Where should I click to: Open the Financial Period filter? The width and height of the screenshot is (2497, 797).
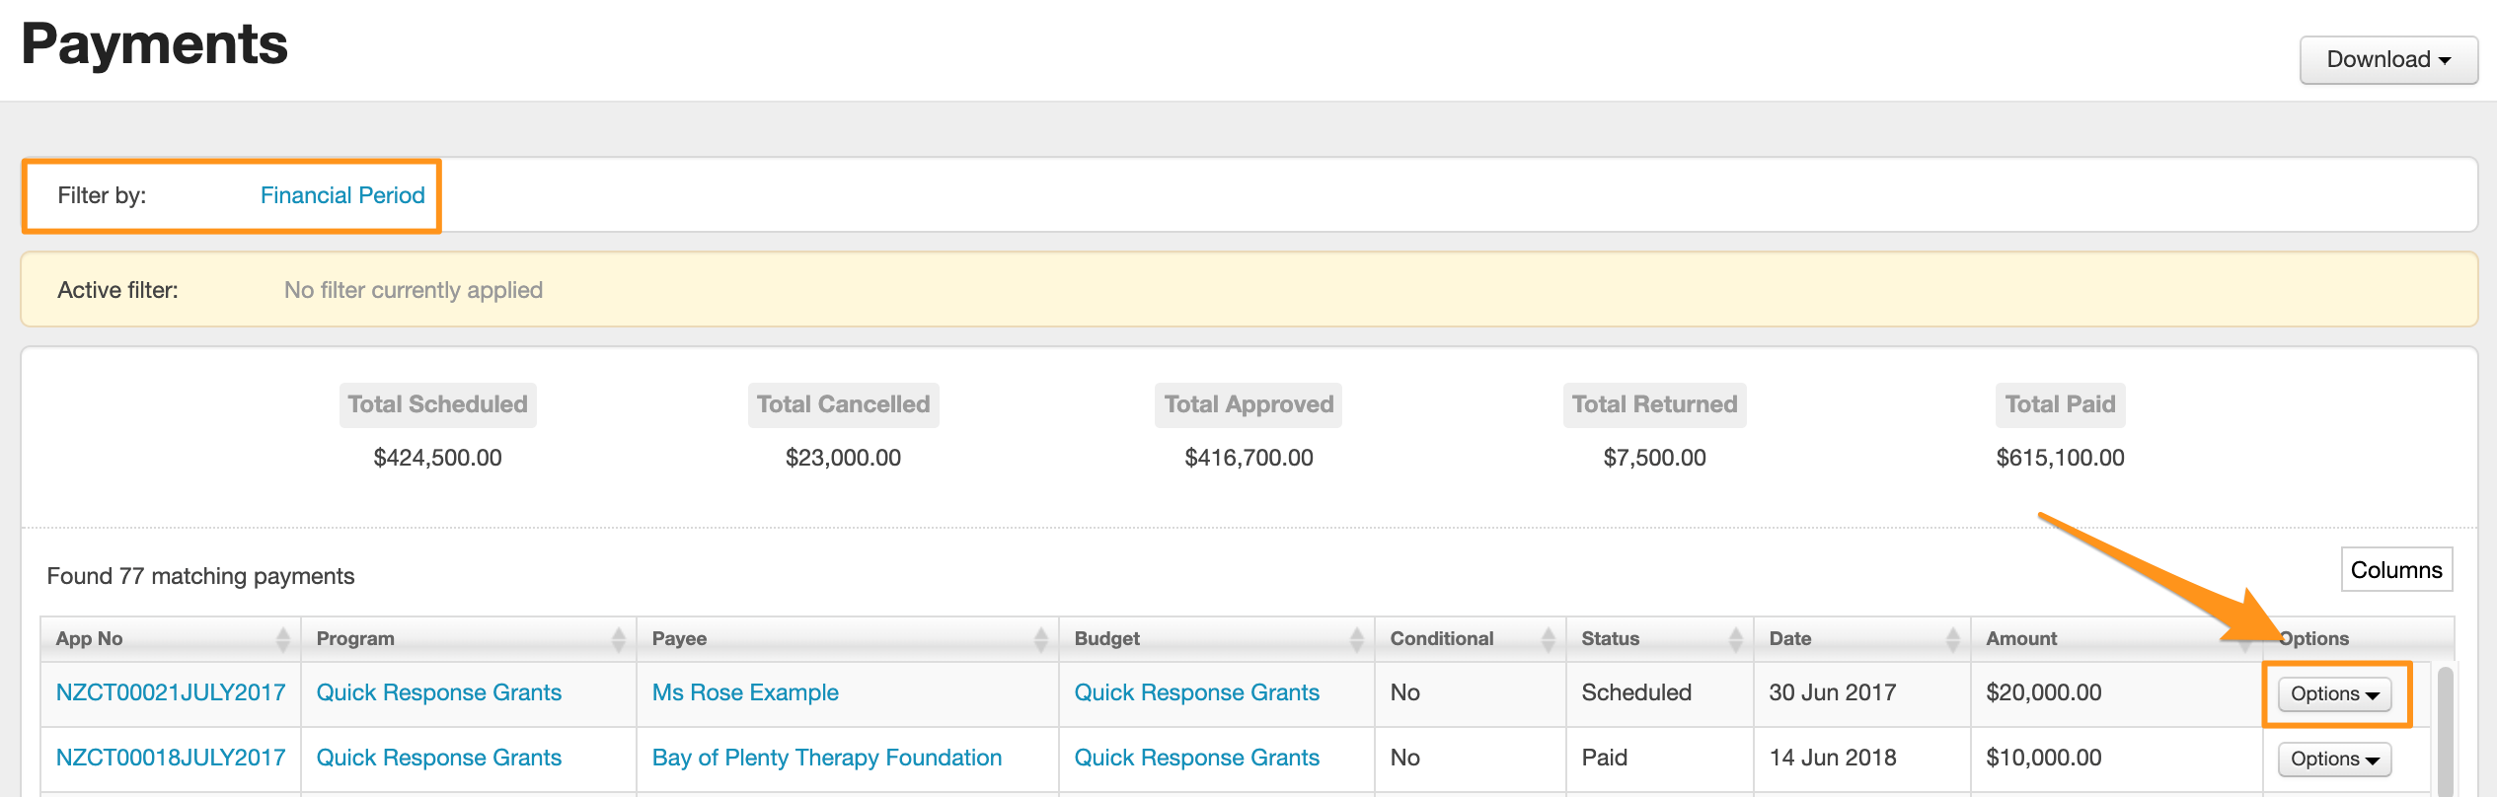342,195
